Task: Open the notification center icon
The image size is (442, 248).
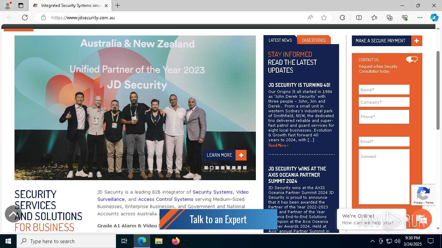Action: [x=431, y=241]
